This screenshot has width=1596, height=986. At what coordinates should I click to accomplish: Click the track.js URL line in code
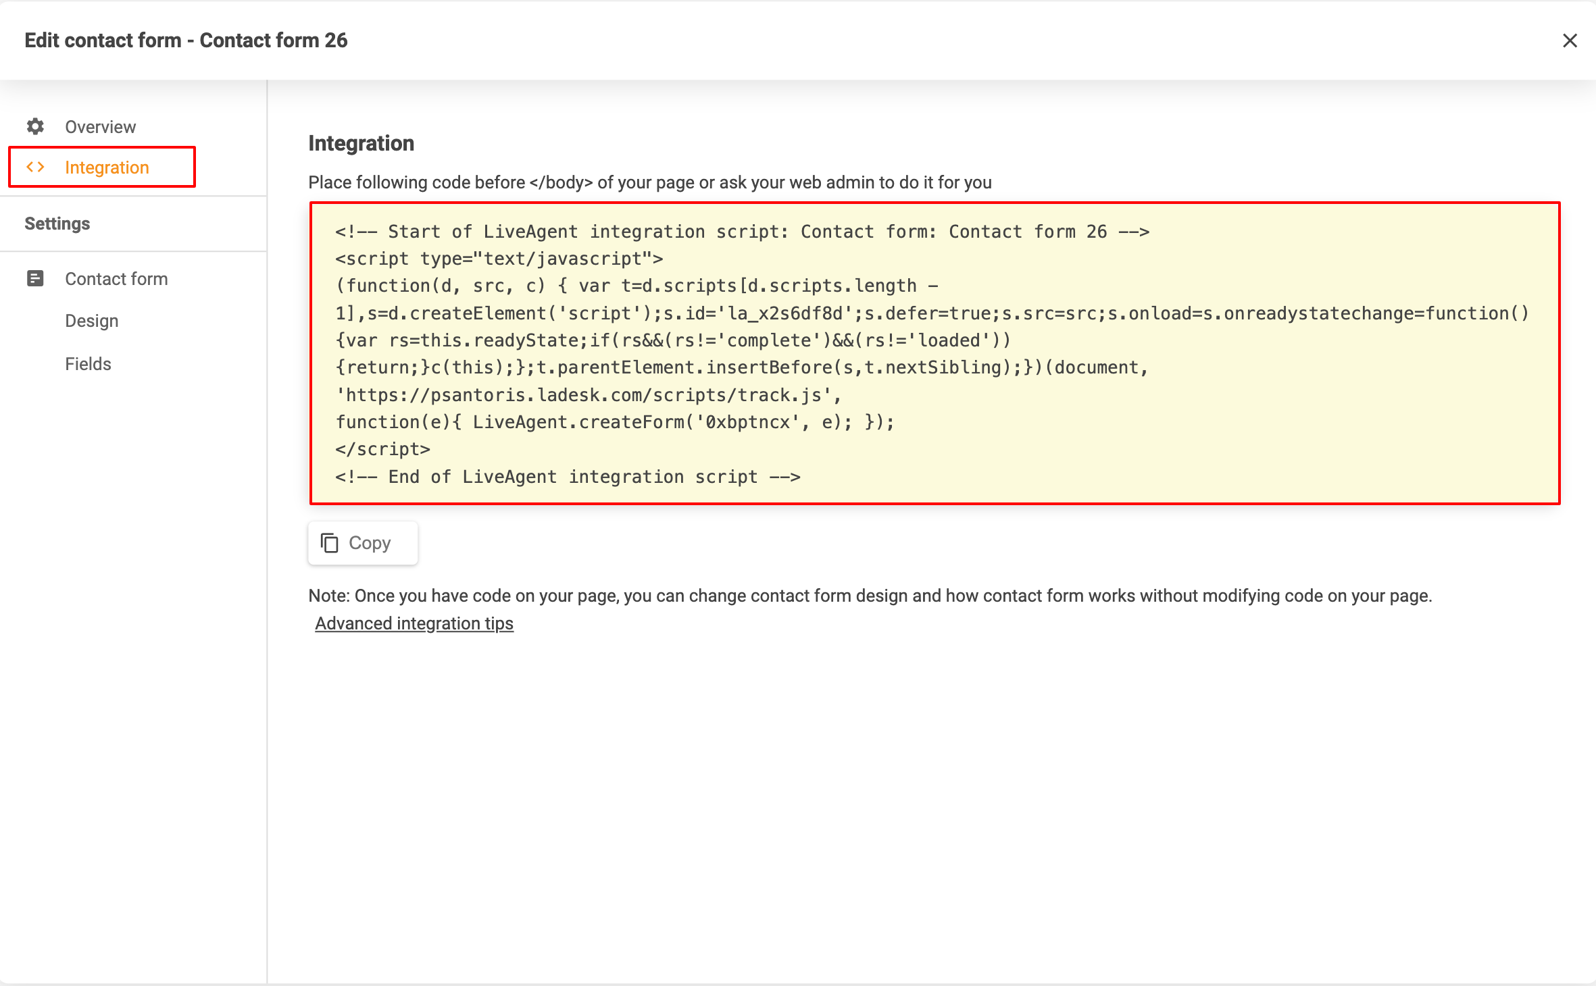point(588,395)
